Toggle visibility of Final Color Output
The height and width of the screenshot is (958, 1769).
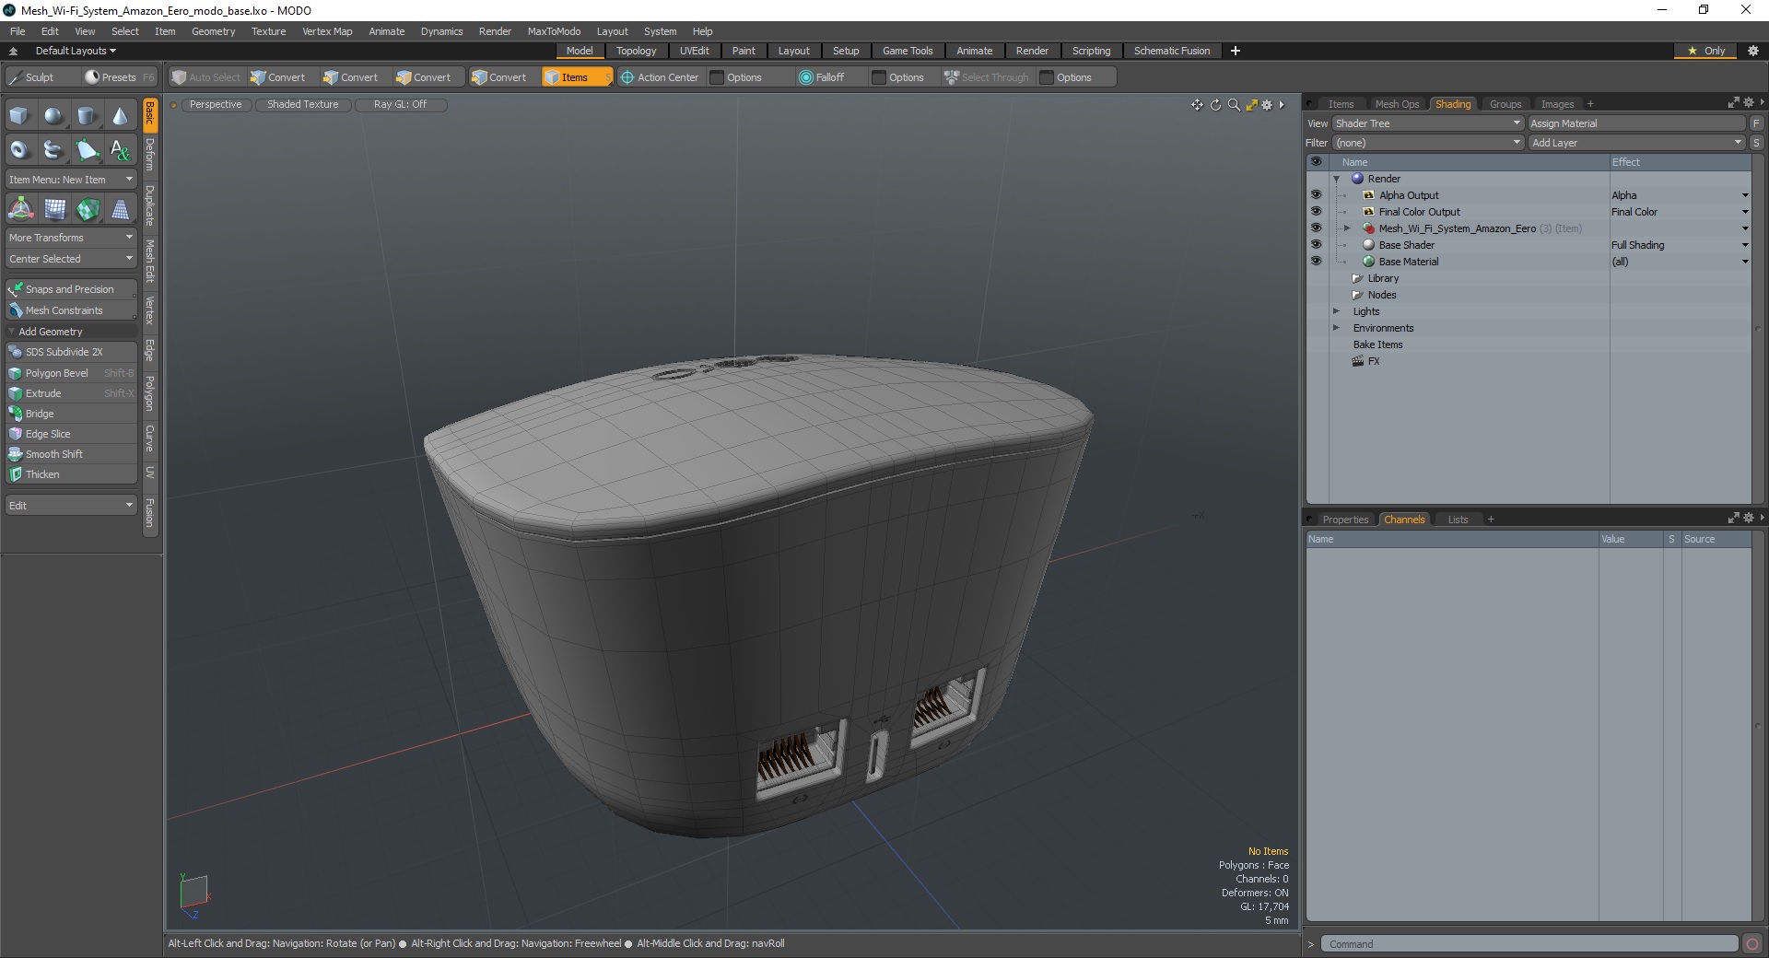coord(1316,212)
